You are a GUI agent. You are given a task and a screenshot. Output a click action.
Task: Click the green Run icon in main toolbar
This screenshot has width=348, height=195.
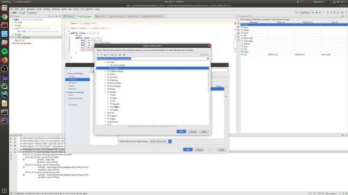pos(313,12)
